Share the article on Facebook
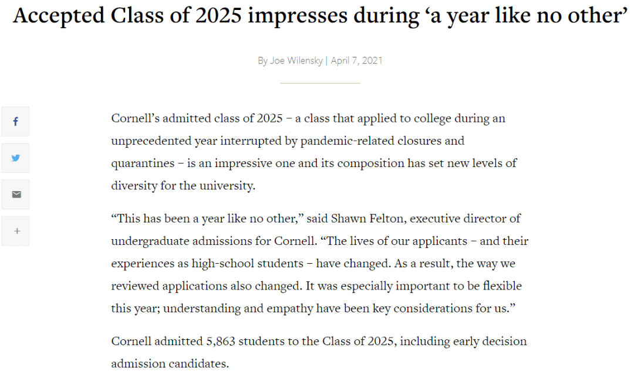The image size is (634, 378). pos(15,121)
